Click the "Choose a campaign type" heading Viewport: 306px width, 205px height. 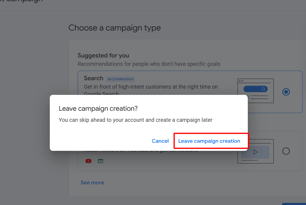[115, 28]
